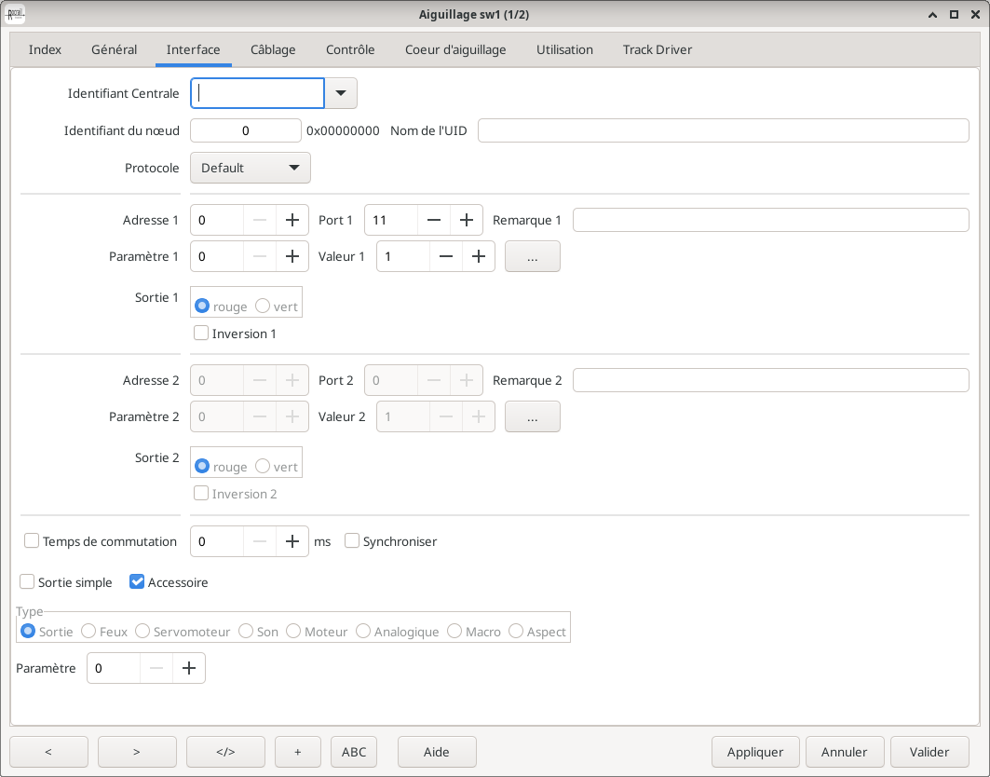Screen dimensions: 990x777
Task: Uncheck the Accessoire checkbox
Action: click(137, 582)
